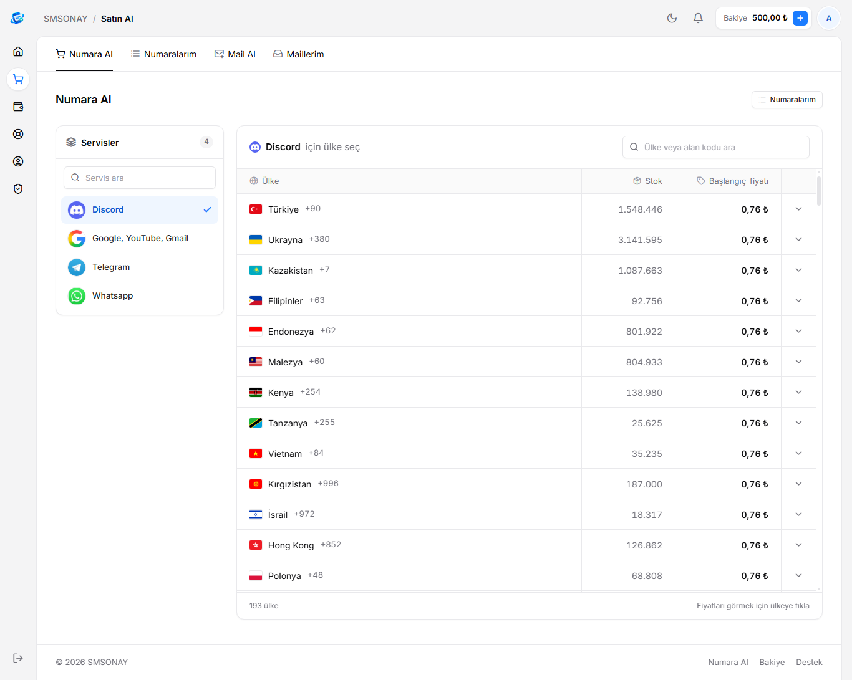Add balance with the blue plus button
852x680 pixels.
pos(800,18)
